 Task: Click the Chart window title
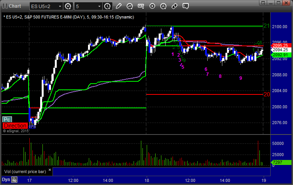click(x=15, y=6)
